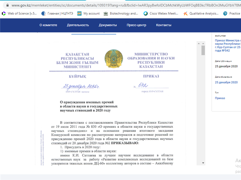
Task: Open the Деятельность menu
Action: point(78,25)
